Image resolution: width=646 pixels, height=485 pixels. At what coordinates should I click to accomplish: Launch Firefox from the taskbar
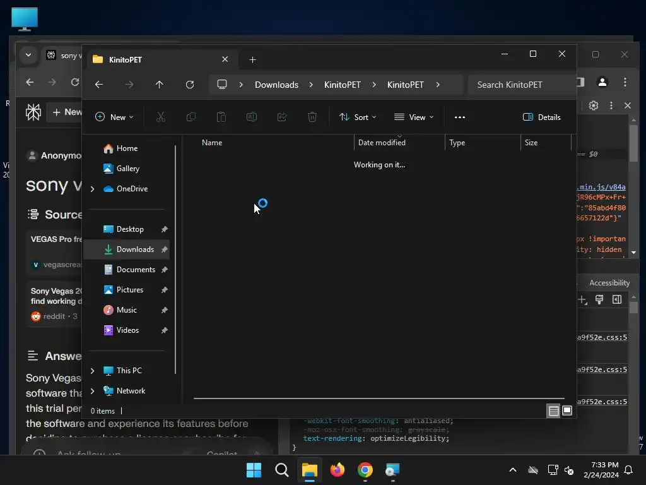(338, 470)
